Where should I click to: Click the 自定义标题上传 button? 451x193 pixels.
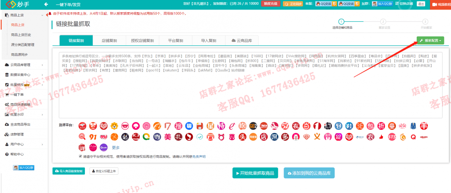click(x=104, y=171)
